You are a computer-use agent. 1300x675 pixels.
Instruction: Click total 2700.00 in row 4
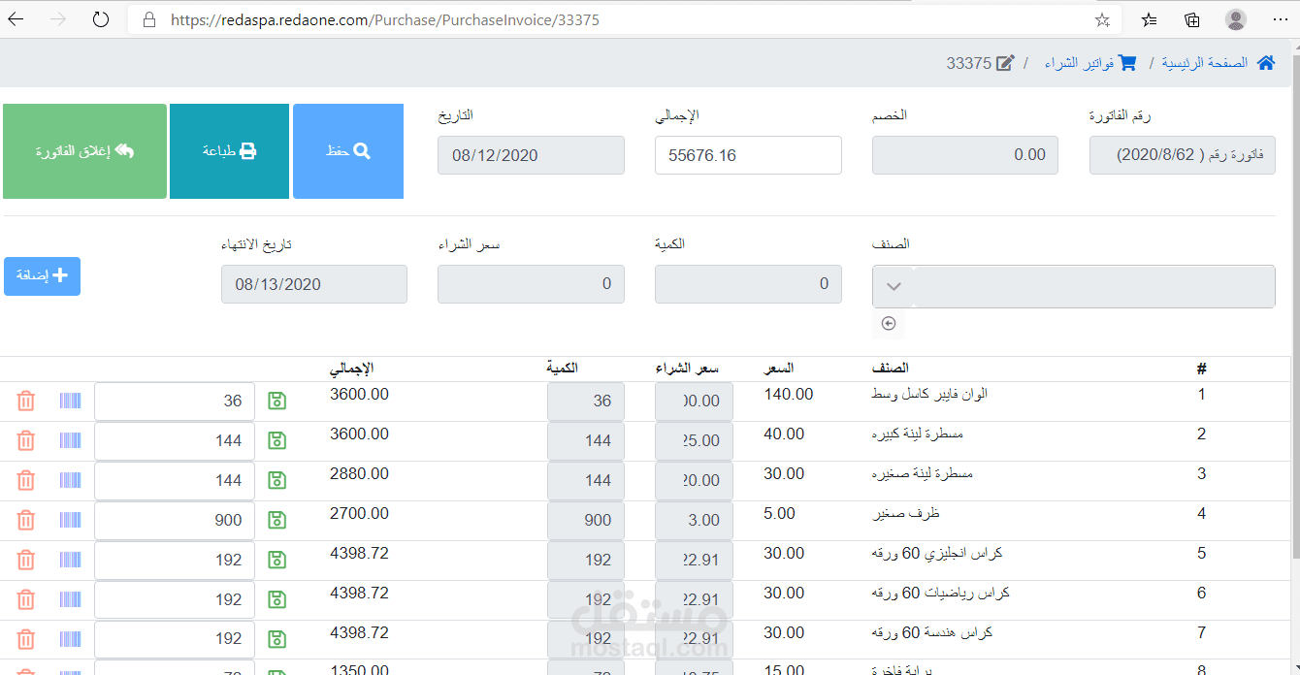(359, 514)
